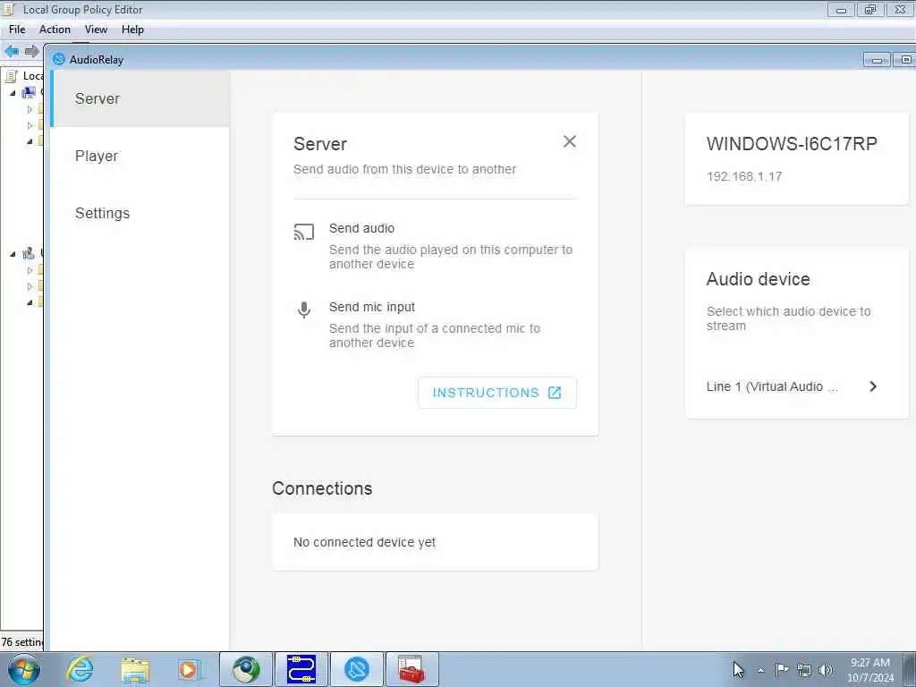Click the Action Center flag tray icon
This screenshot has height=687, width=916.
tap(782, 669)
